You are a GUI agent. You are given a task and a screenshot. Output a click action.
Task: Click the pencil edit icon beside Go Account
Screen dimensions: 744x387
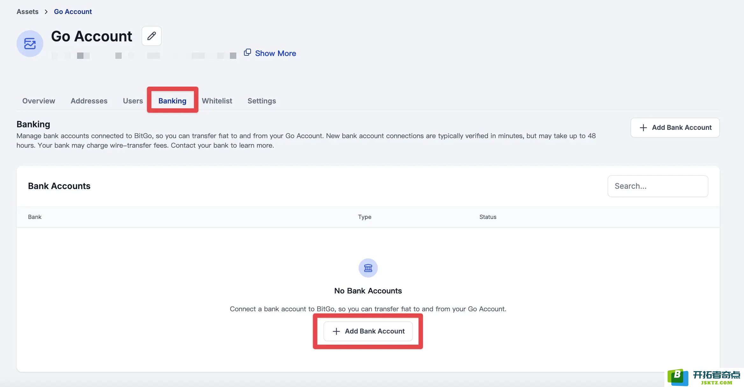tap(152, 36)
